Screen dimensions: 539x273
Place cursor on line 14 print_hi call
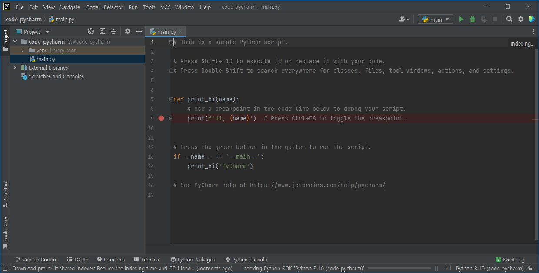coord(220,166)
